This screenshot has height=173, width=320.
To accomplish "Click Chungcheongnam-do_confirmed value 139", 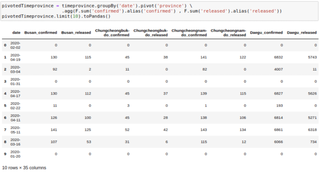I will click(x=204, y=93).
